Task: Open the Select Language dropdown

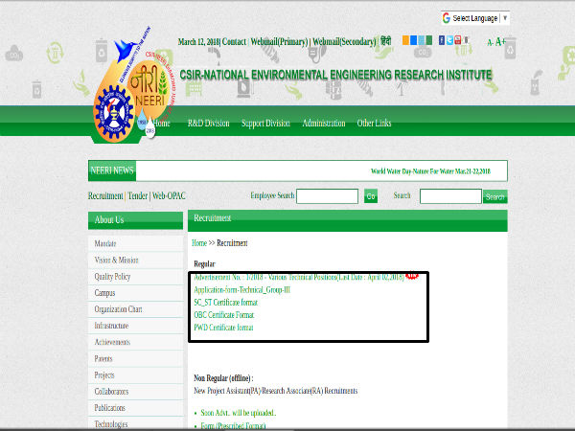Action: pyautogui.click(x=475, y=18)
